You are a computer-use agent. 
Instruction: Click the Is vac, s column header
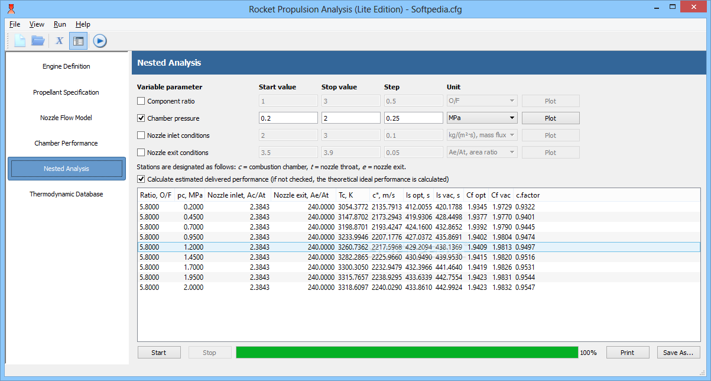click(449, 195)
